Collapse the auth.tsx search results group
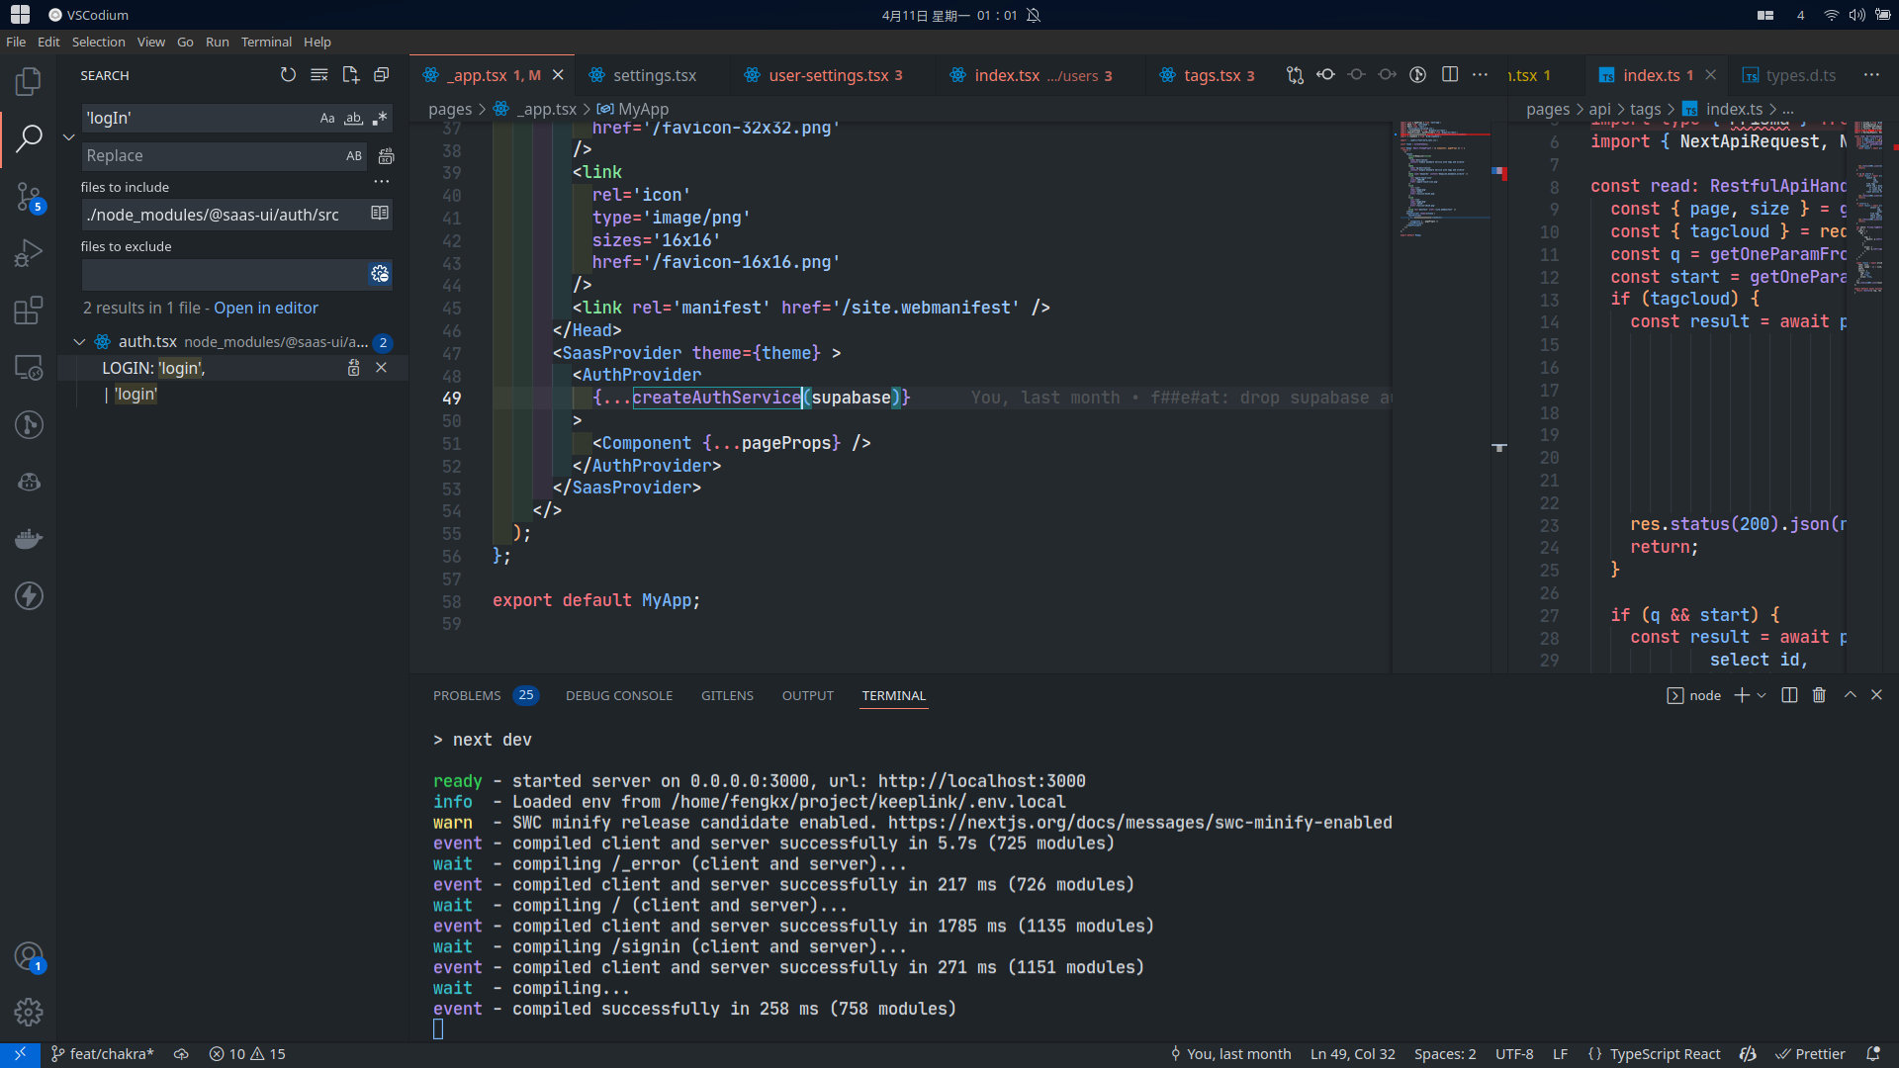Screen dimensions: 1899x1068 click(79, 342)
